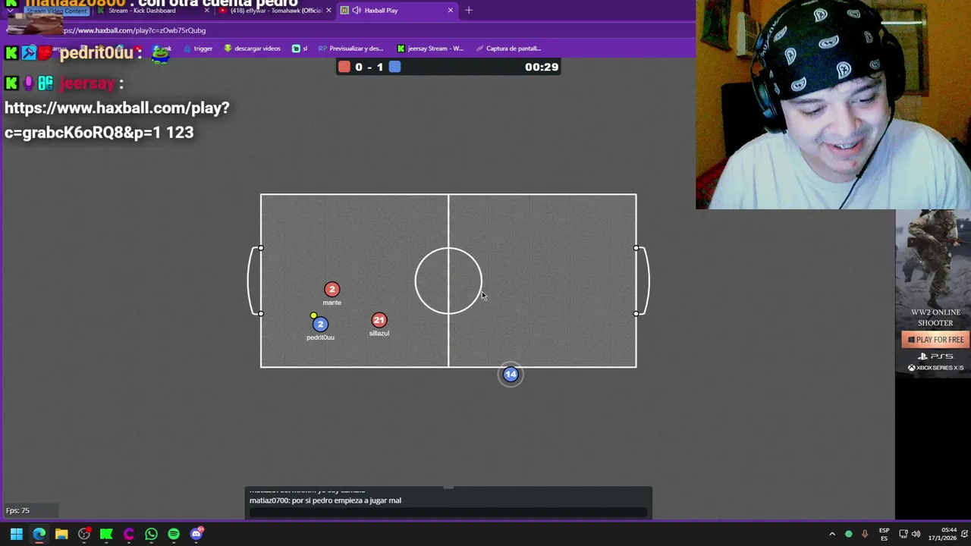Screen dimensions: 971x546
Task: Click the 00:29 match timer
Action: coord(542,67)
